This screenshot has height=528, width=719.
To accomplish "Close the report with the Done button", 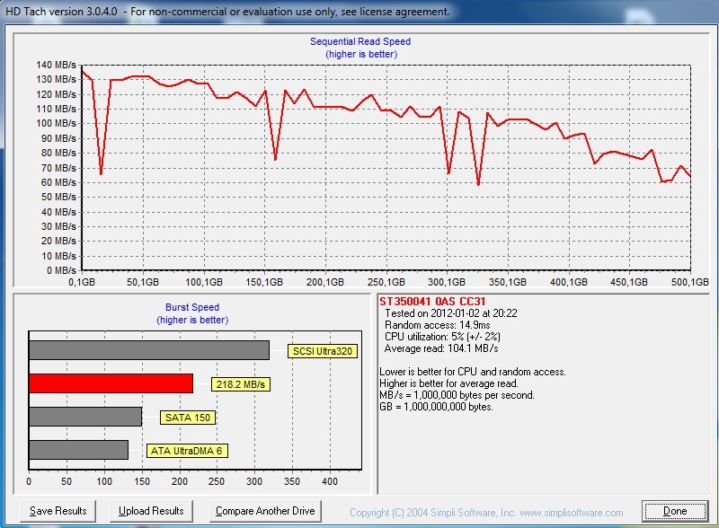I will 675,511.
